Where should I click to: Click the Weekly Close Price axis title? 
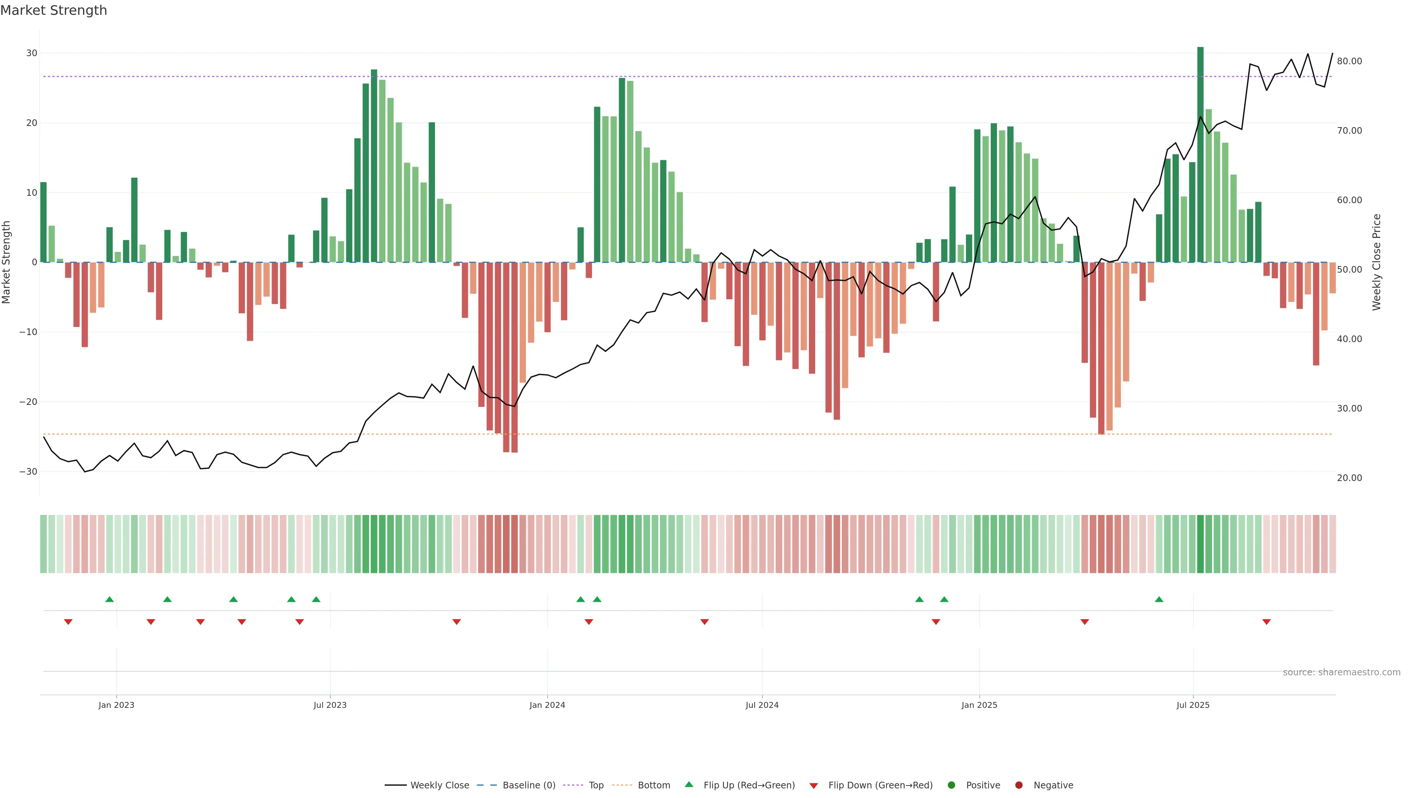tap(1377, 262)
